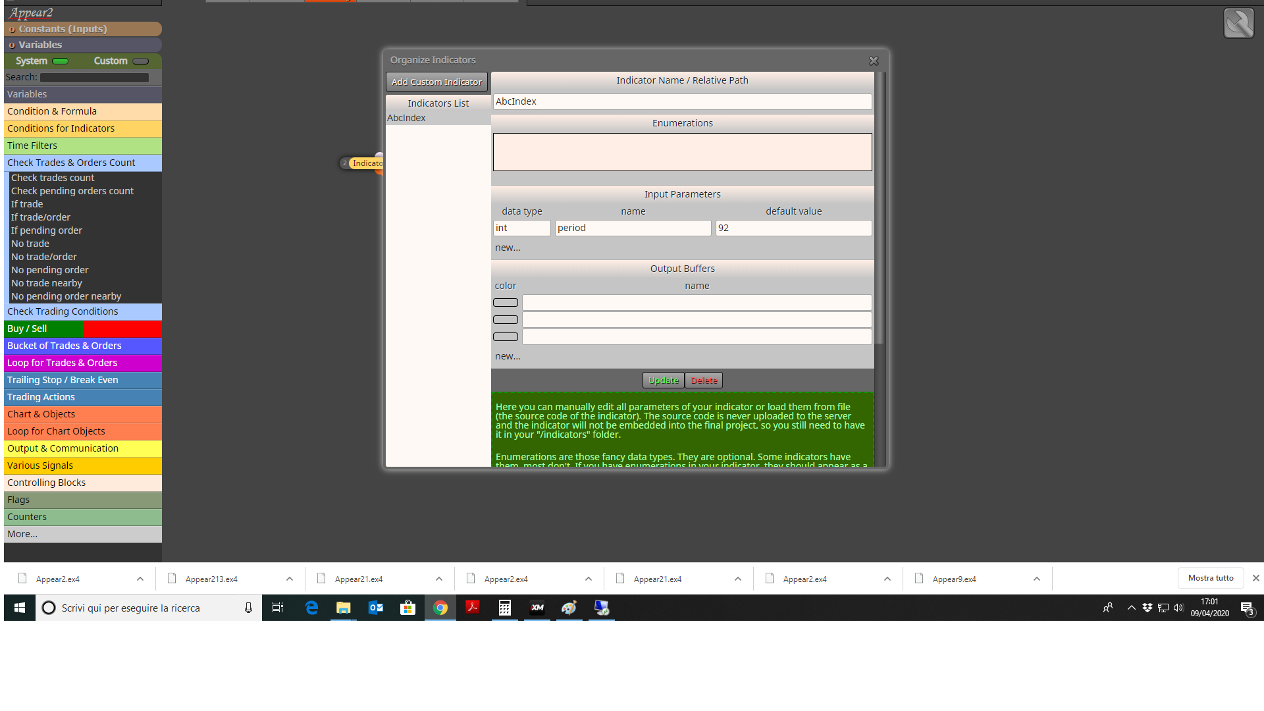
Task: Open options chevron for Appear9.ex4 download
Action: tap(1037, 579)
